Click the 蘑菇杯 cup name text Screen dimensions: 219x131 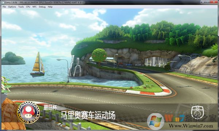tap(50, 107)
